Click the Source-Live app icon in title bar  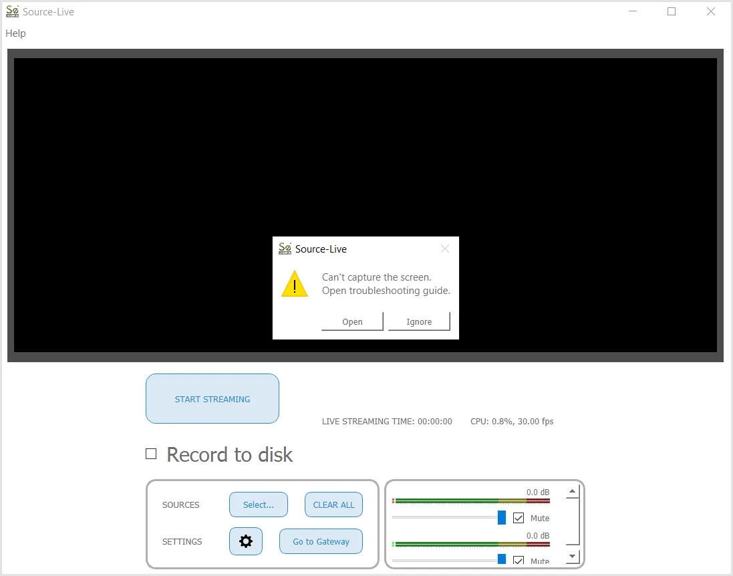click(12, 11)
